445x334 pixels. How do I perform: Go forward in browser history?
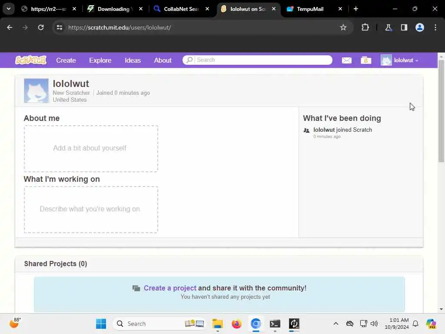(x=25, y=27)
